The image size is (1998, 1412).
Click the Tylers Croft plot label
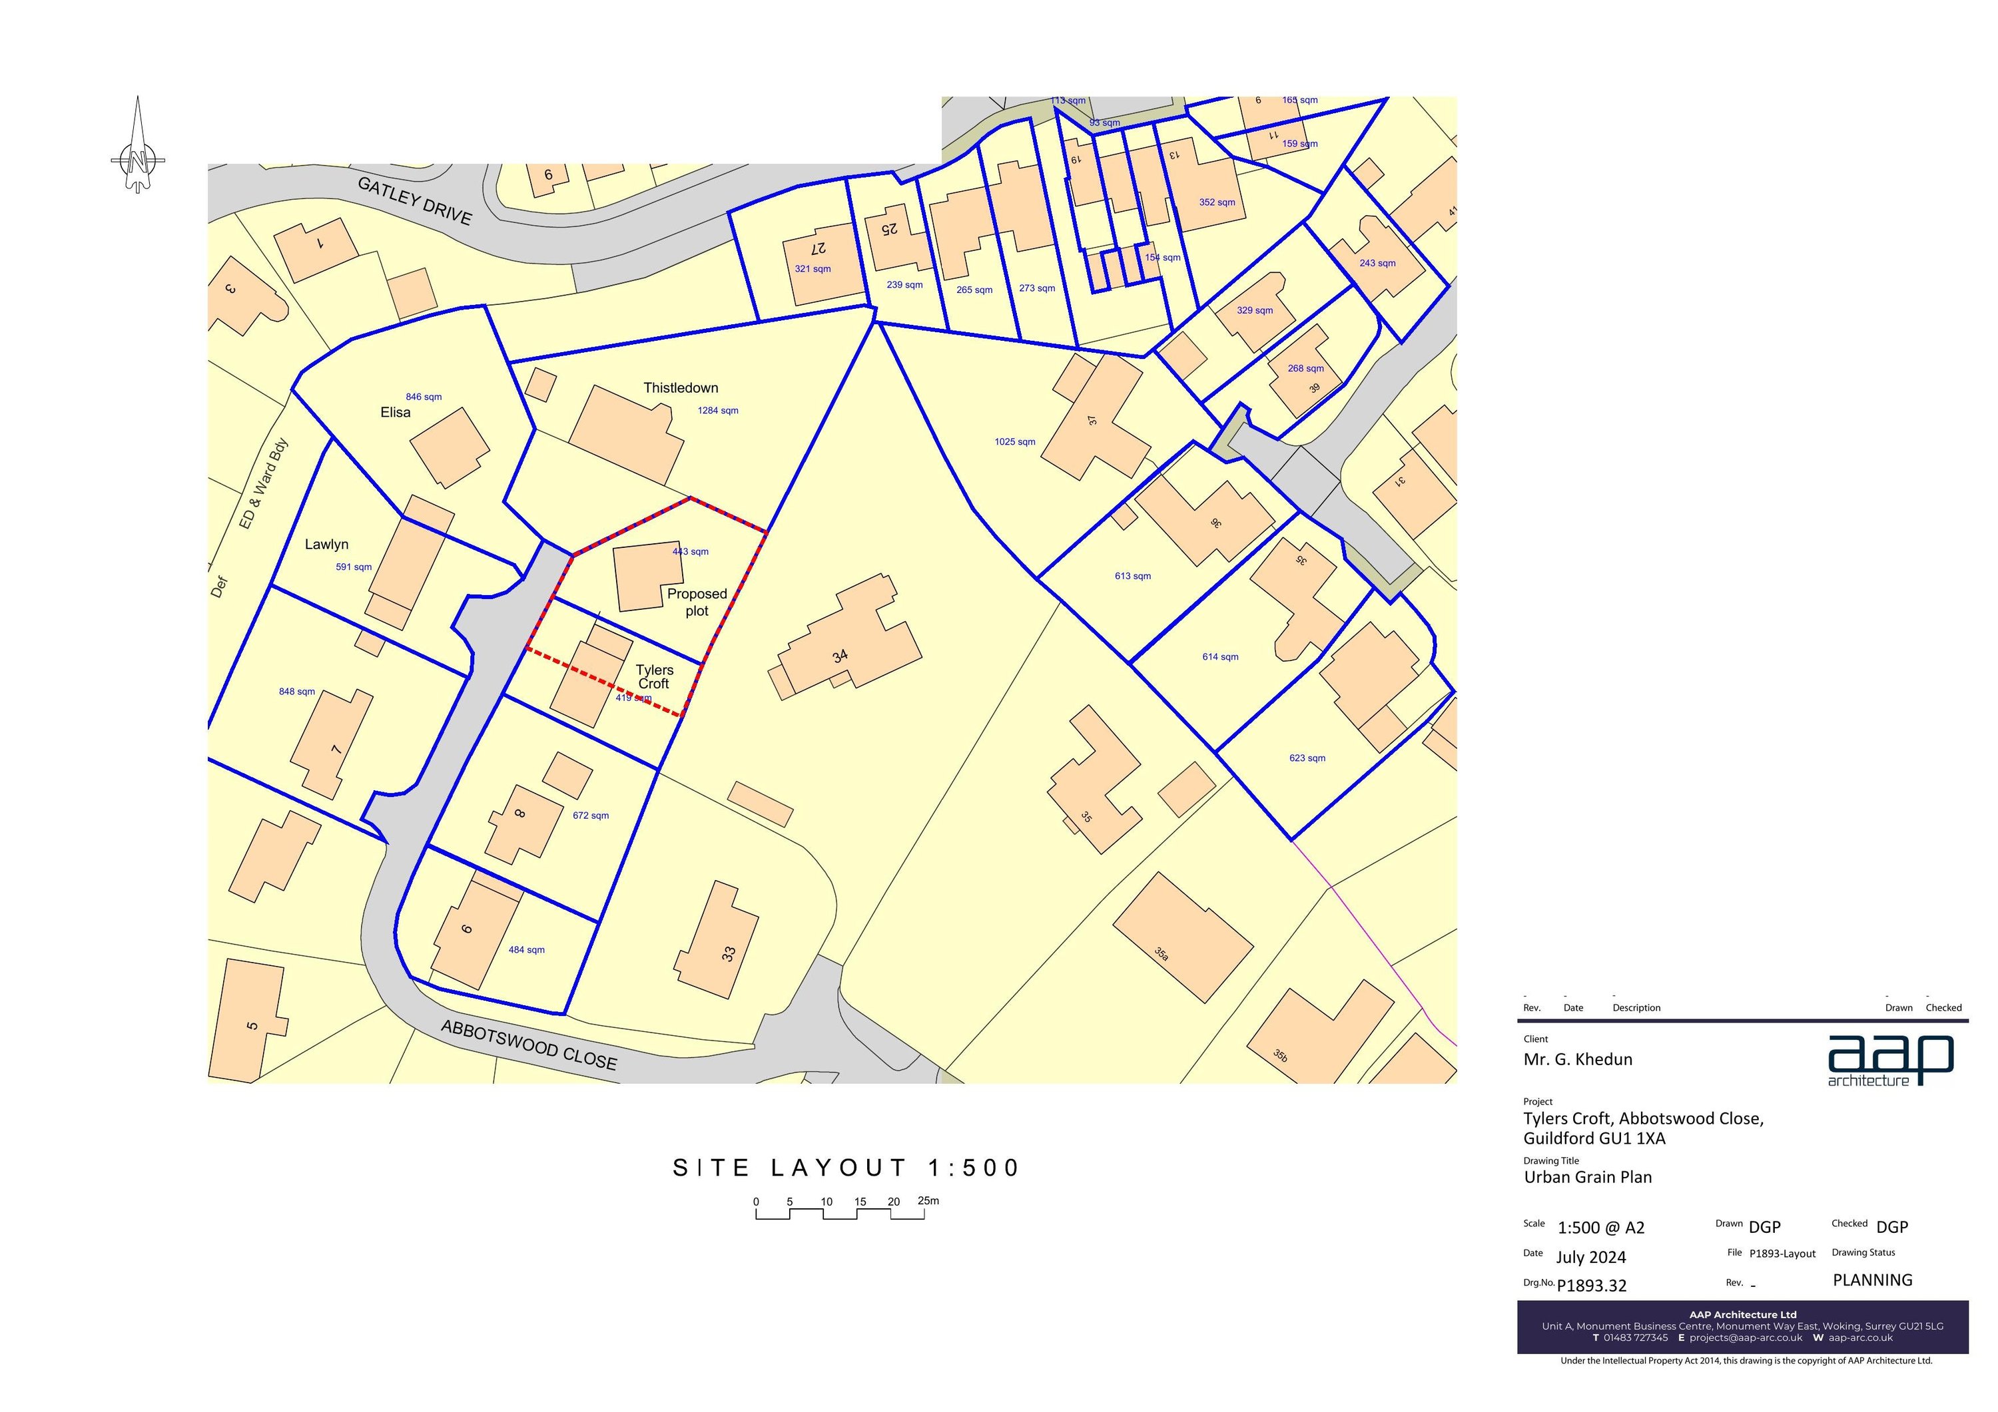(x=653, y=676)
